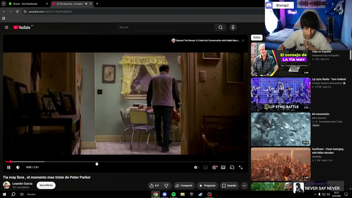The height and width of the screenshot is (198, 352).
Task: Open Windows taskbar search
Action: pyautogui.click(x=13, y=194)
